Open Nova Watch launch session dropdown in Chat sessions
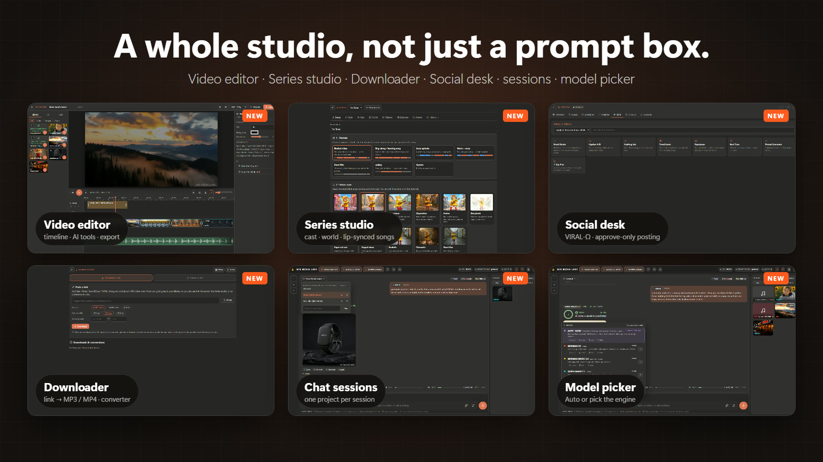 [x=314, y=278]
